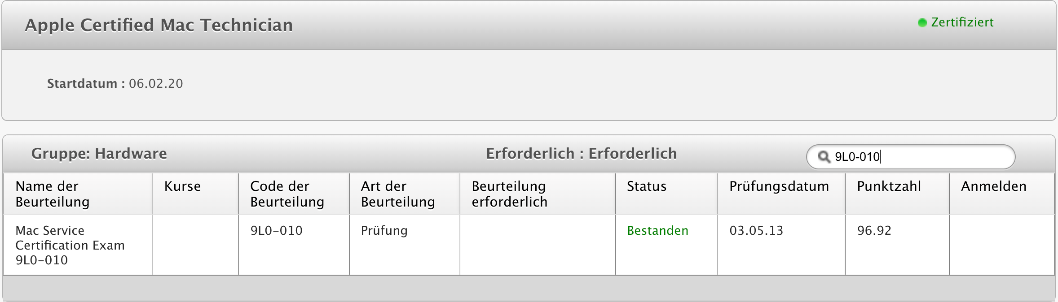Click the Zertifiziert status label

pos(962,22)
